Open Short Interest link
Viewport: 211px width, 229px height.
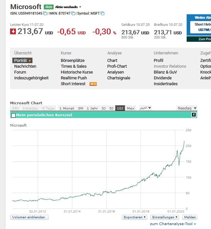click(x=73, y=84)
